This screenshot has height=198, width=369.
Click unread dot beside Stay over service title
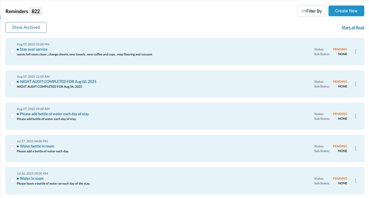tap(18, 49)
